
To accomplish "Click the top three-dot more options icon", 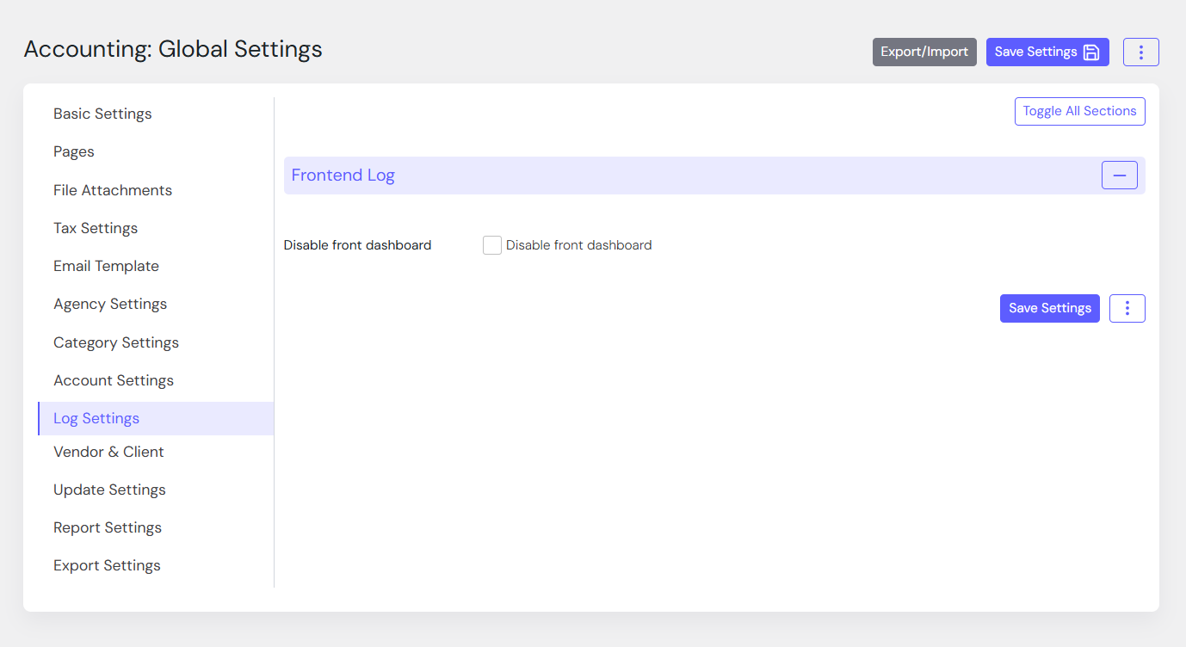I will click(1140, 52).
